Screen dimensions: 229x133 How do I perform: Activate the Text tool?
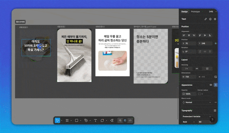pyautogui.click(x=95, y=120)
